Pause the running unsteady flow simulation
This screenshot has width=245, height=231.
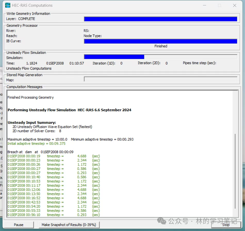(19, 225)
